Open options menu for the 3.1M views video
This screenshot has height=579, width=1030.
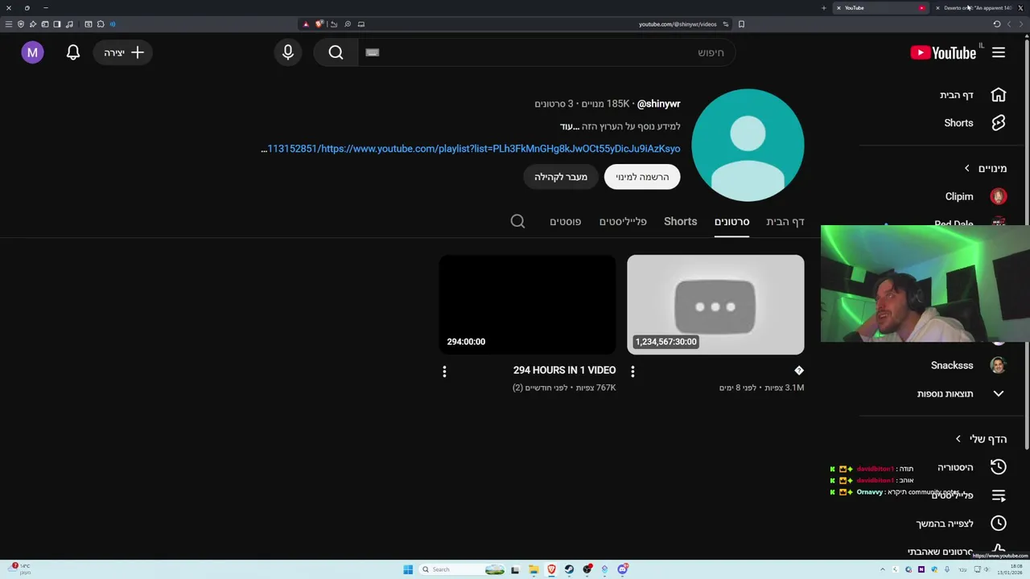click(x=632, y=372)
